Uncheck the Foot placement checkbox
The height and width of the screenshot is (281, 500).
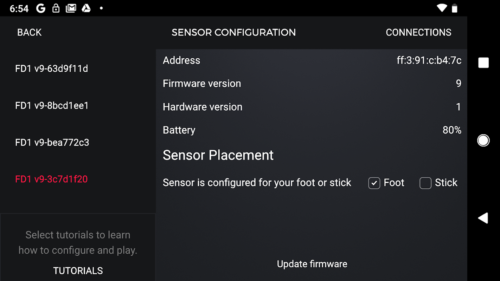pos(374,183)
